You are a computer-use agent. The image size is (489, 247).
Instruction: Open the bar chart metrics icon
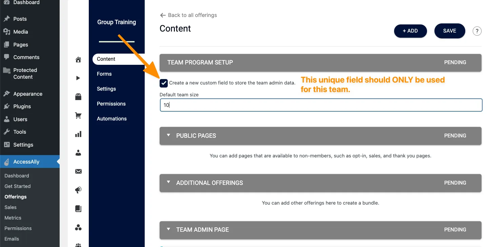(x=78, y=134)
